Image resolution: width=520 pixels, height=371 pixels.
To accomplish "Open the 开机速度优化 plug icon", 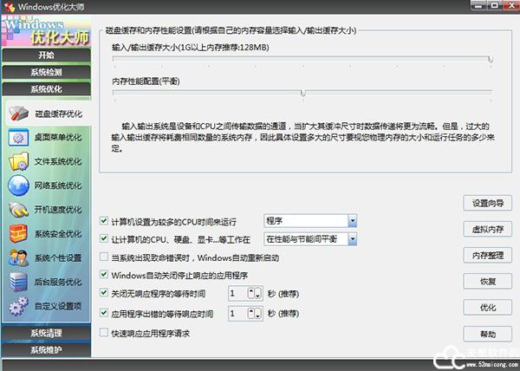I will (18, 210).
